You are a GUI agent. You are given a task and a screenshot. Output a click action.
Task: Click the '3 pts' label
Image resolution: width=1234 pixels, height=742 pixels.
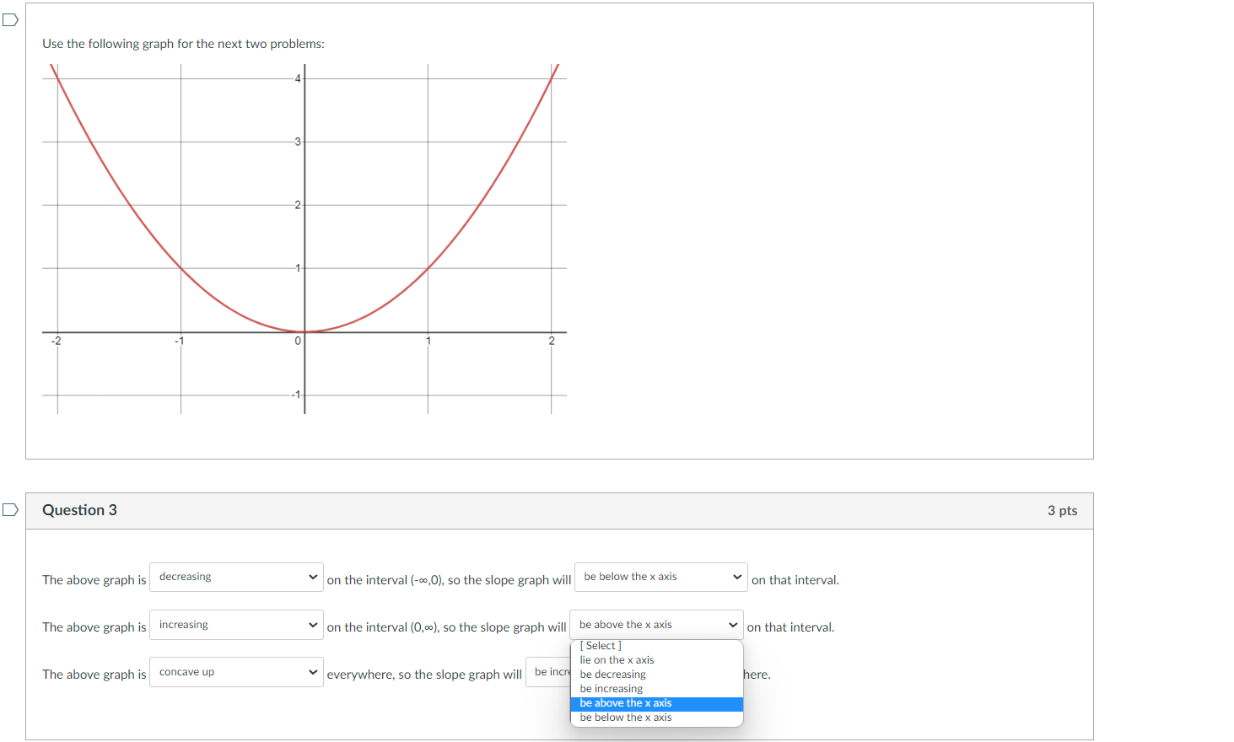(x=1062, y=511)
